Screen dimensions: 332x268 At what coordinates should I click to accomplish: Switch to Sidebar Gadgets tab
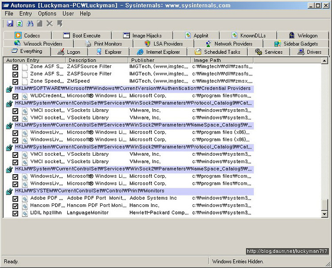[296, 44]
